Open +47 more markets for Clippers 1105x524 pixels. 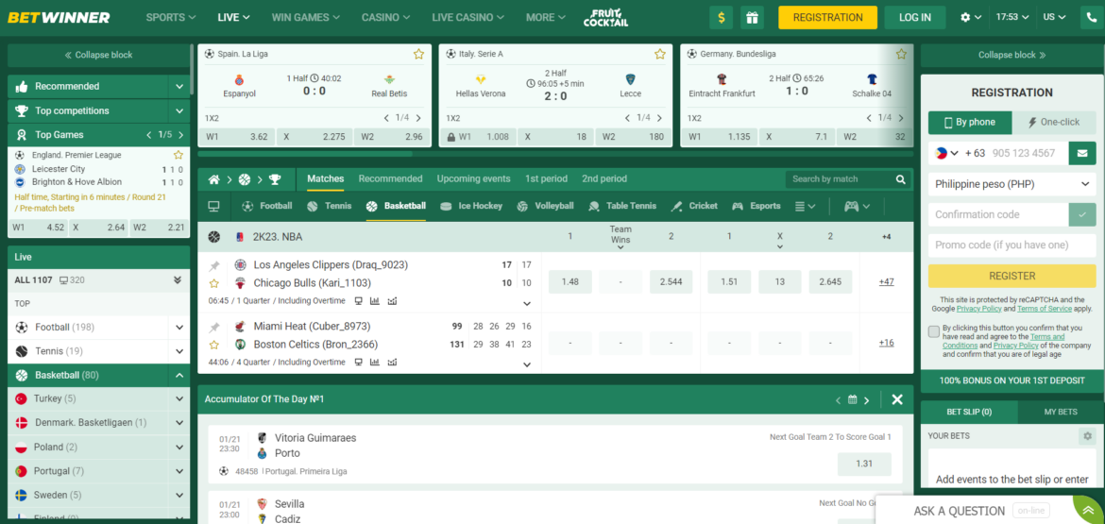tap(886, 281)
